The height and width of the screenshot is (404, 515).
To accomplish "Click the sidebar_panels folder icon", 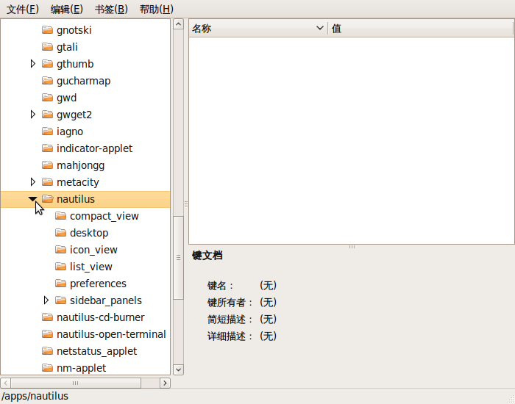I will [x=60, y=300].
